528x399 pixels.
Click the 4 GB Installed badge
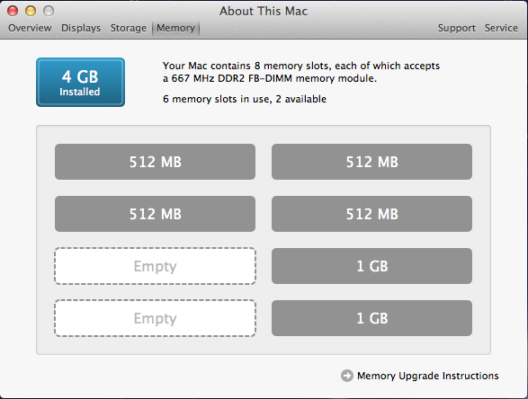click(x=80, y=82)
